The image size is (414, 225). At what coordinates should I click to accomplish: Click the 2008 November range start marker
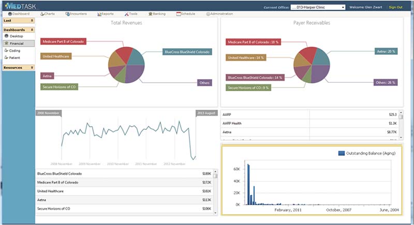49,113
